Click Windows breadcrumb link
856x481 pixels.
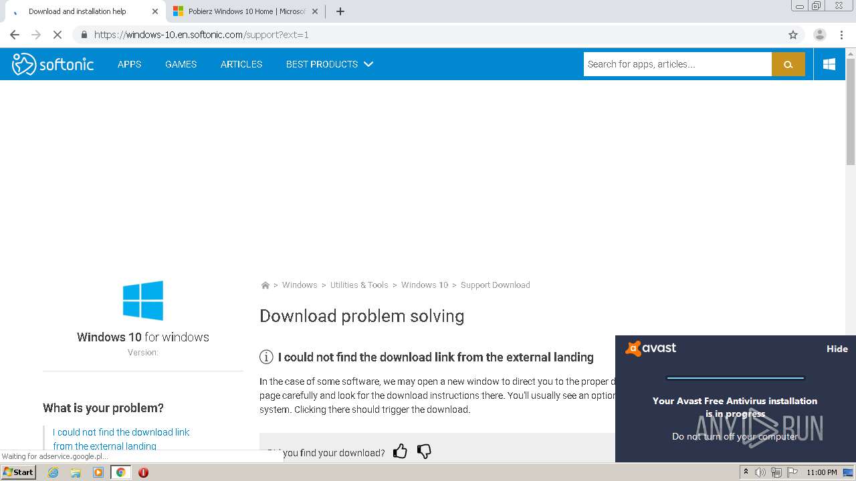click(x=300, y=285)
